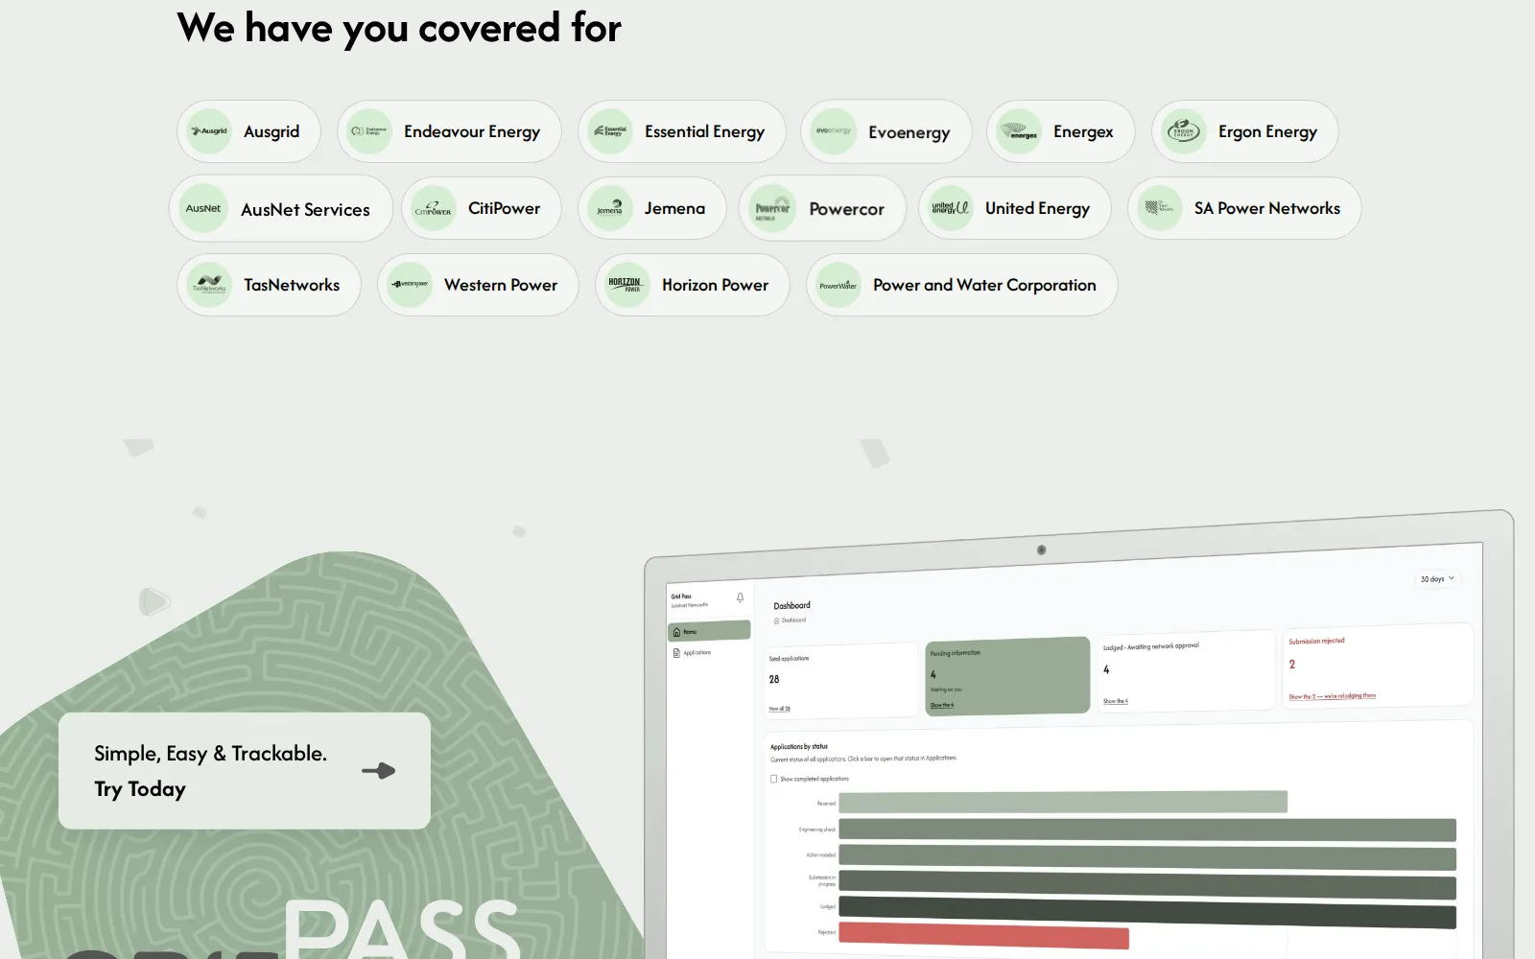Viewport: 1535px width, 959px height.
Task: Click the Jemena logo icon
Action: tap(610, 208)
